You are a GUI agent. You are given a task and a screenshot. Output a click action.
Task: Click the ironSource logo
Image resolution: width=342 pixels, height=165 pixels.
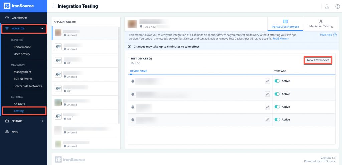(19, 6)
